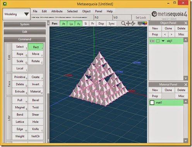Toggle Fc face display
The width and height of the screenshot is (192, 147).
tap(79, 24)
